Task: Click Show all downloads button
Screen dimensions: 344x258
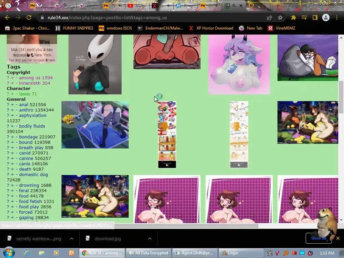Action: tap(318, 238)
